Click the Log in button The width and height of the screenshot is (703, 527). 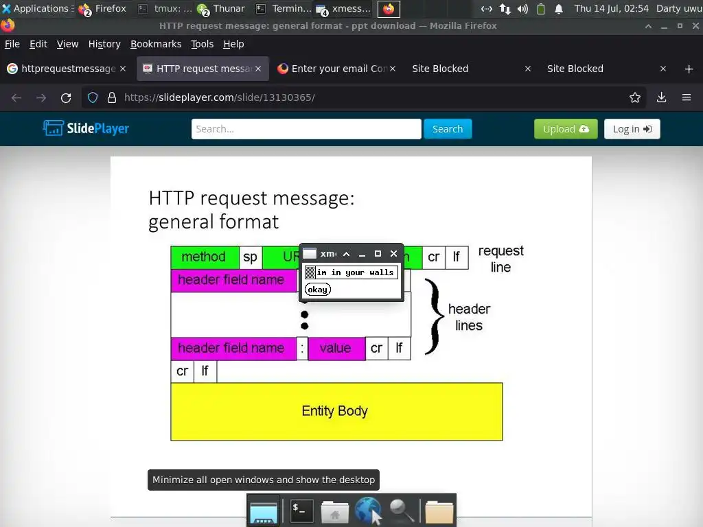click(632, 129)
